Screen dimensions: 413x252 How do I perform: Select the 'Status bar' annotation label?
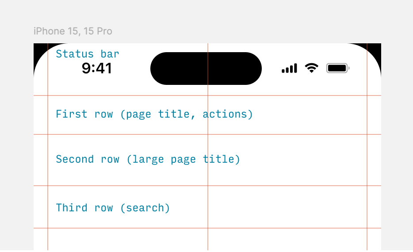[88, 54]
